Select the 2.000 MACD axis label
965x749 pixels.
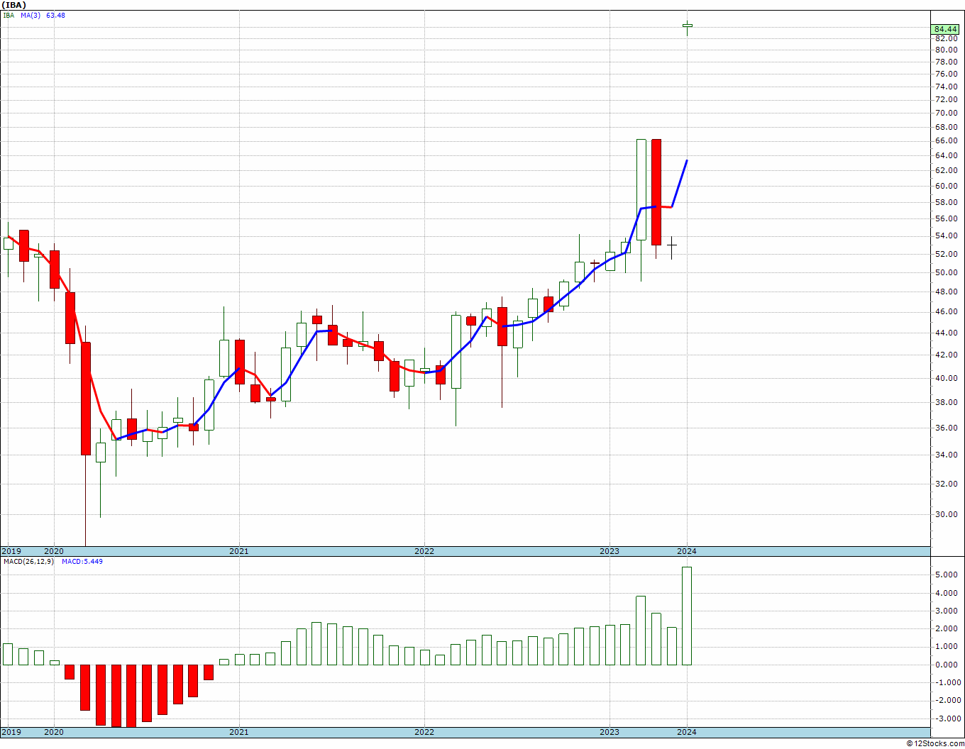[946, 628]
